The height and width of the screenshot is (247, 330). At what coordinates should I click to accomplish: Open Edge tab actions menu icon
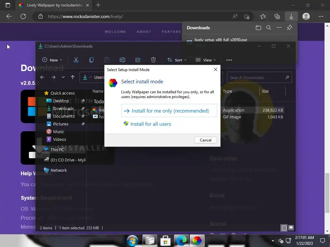(8, 5)
